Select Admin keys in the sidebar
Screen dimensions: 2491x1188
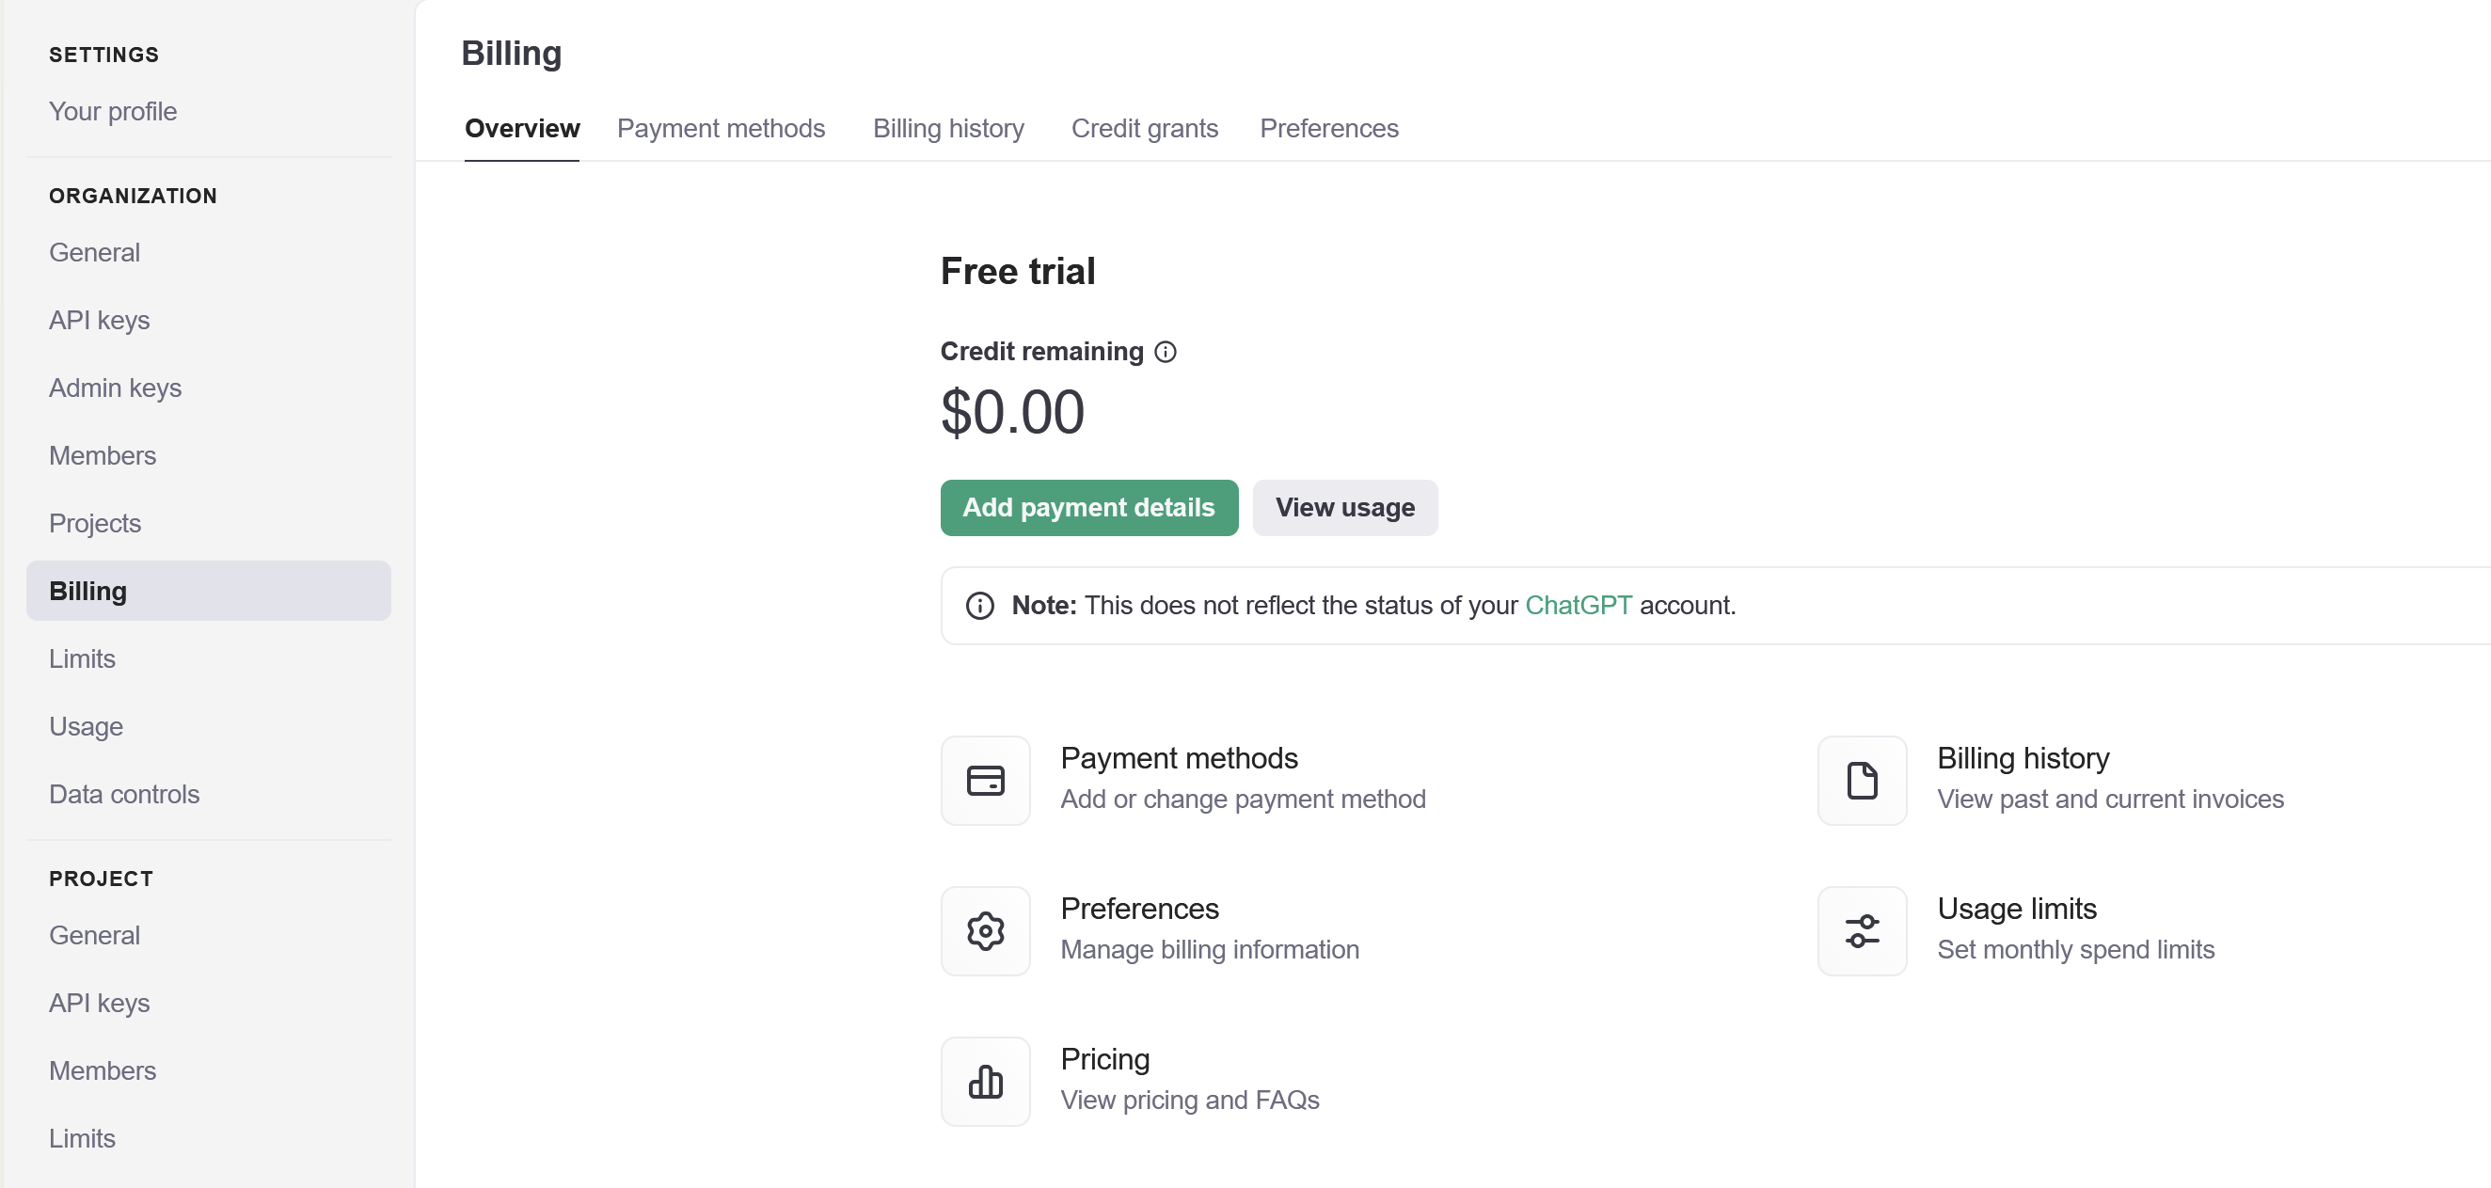(x=115, y=388)
